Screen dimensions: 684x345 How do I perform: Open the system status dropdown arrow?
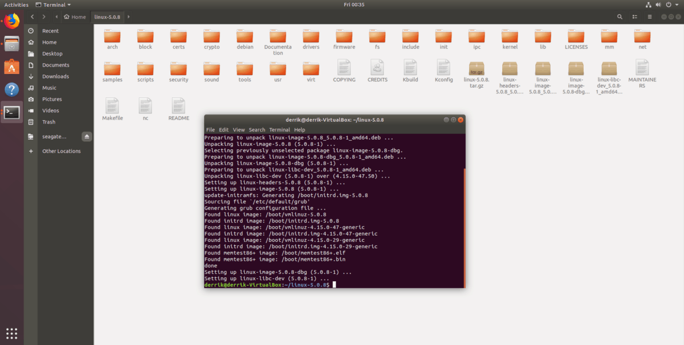(x=677, y=5)
